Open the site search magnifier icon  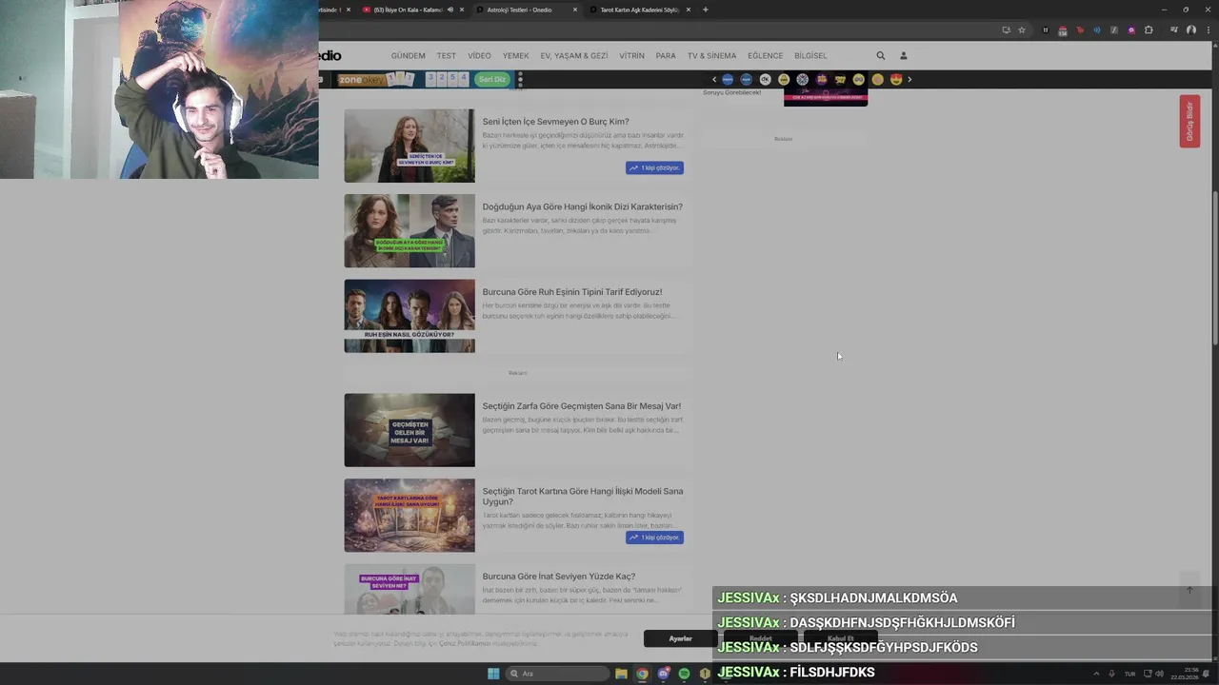(x=880, y=56)
